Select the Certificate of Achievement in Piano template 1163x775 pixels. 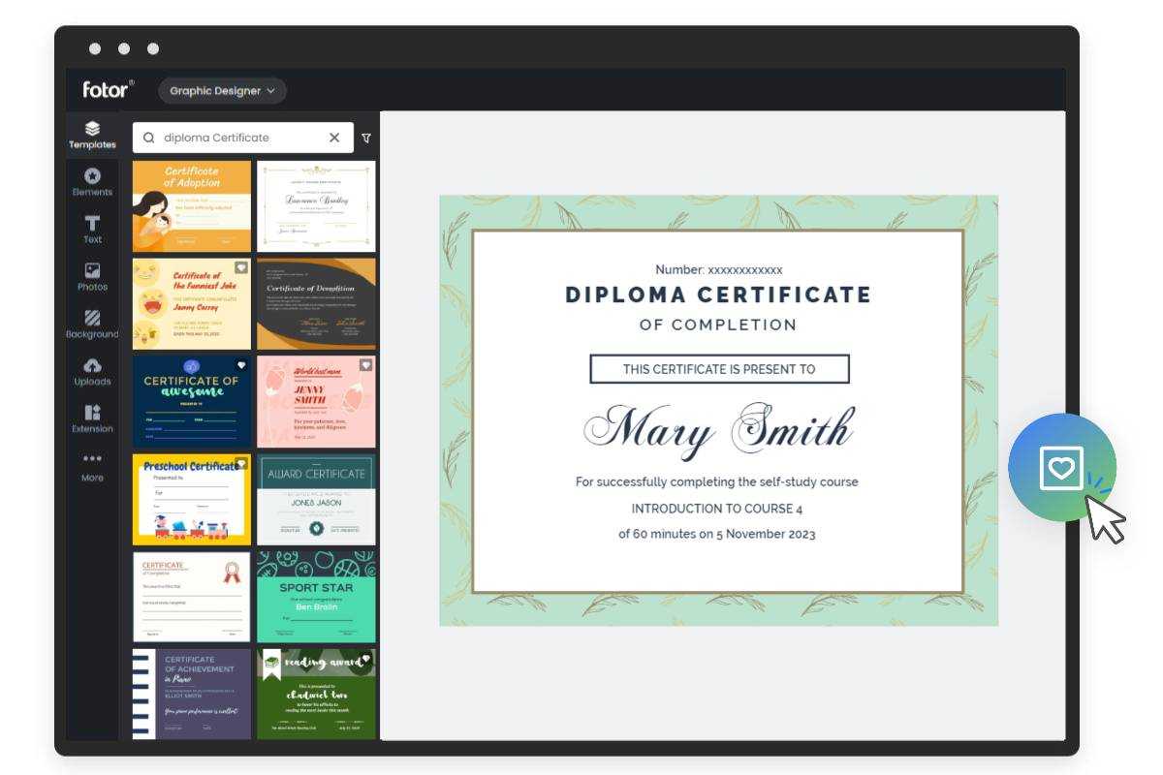(192, 694)
